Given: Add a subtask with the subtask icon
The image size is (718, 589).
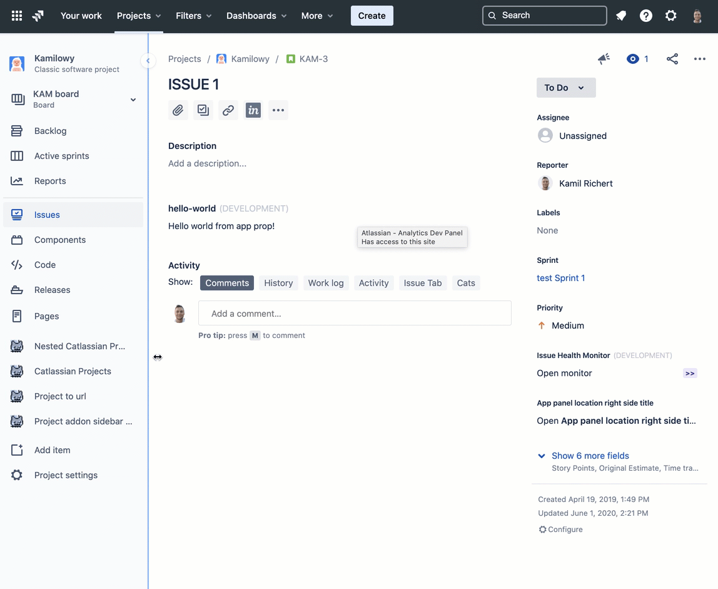Looking at the screenshot, I should (203, 110).
